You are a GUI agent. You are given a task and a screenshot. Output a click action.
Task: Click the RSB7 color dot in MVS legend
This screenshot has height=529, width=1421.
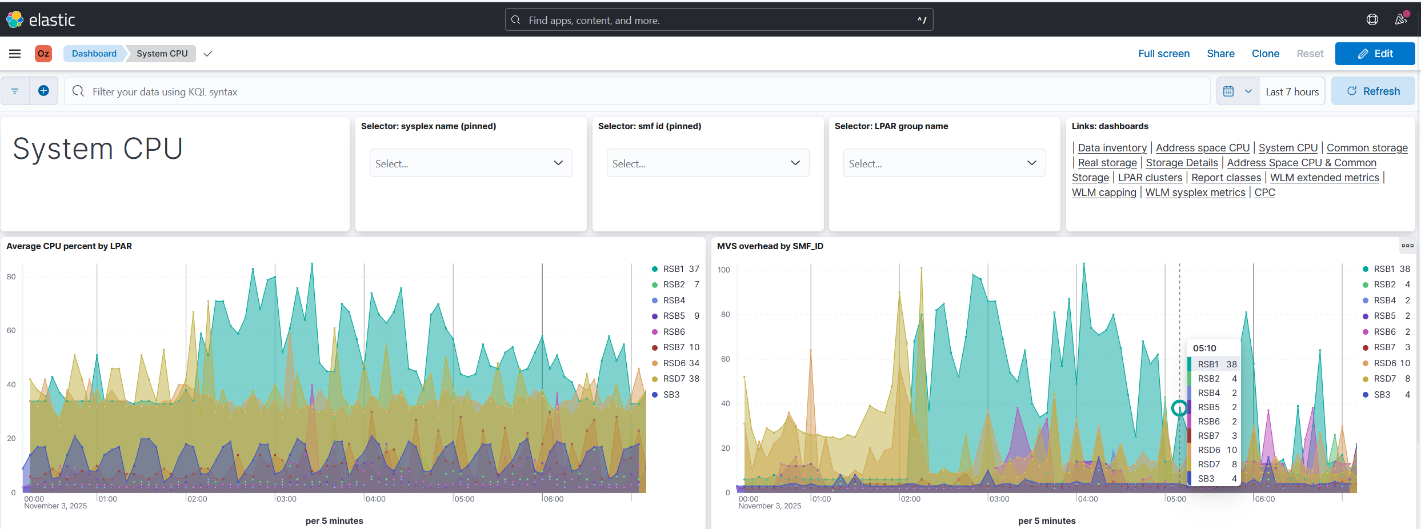click(1366, 347)
